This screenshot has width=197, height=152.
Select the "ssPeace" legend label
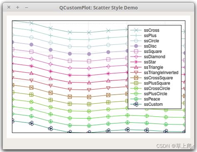tap(152, 99)
